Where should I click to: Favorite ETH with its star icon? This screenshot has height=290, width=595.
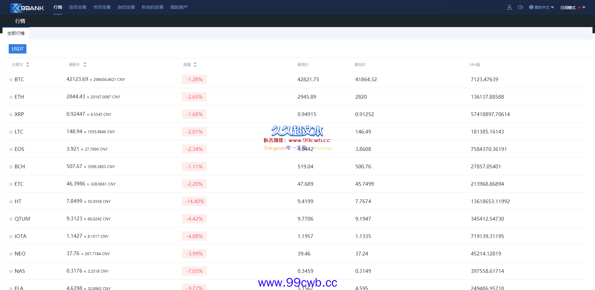coord(11,97)
